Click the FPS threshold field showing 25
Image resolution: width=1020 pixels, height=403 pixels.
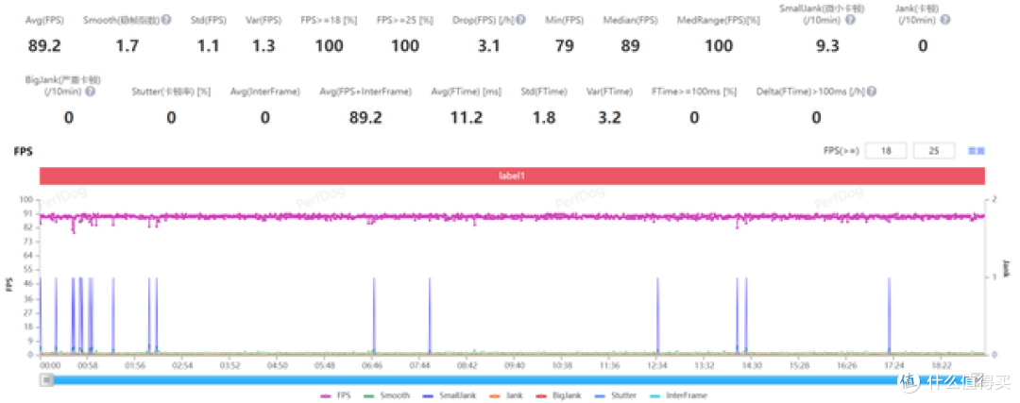[x=934, y=151]
